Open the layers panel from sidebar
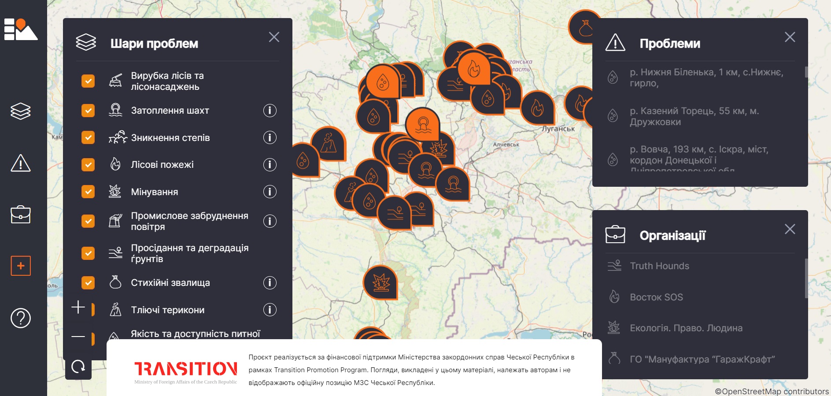831x396 pixels. click(21, 111)
